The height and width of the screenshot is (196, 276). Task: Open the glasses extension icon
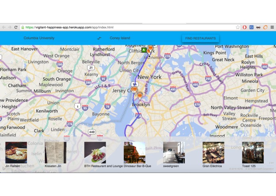pos(258,27)
